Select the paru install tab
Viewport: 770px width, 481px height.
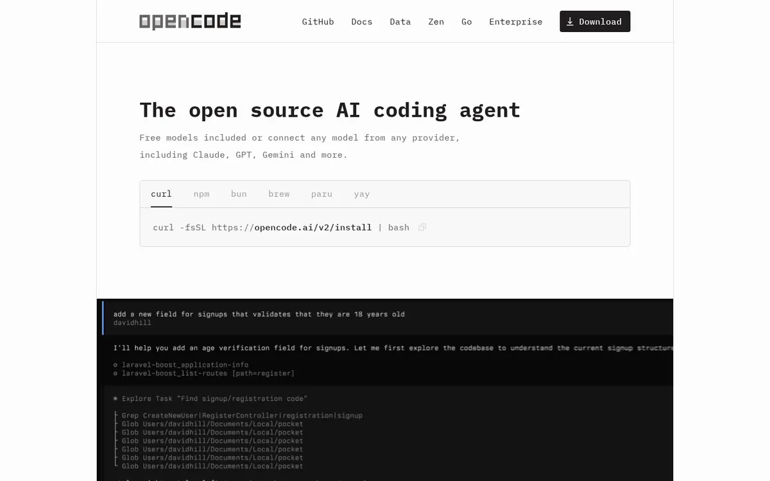(x=321, y=194)
